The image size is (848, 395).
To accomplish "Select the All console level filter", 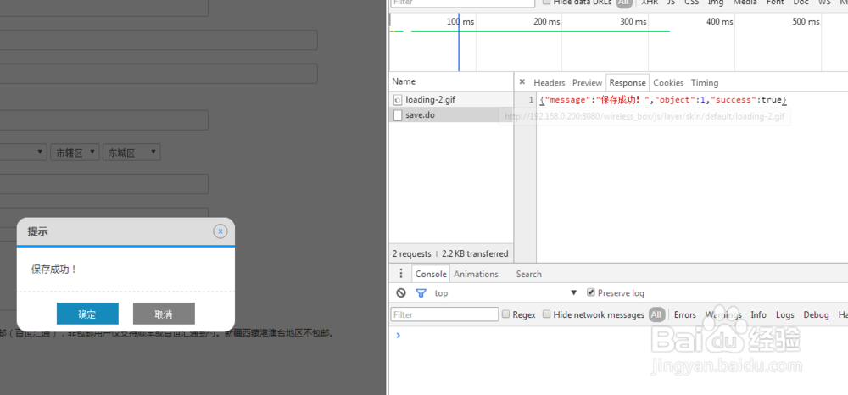I will point(656,314).
